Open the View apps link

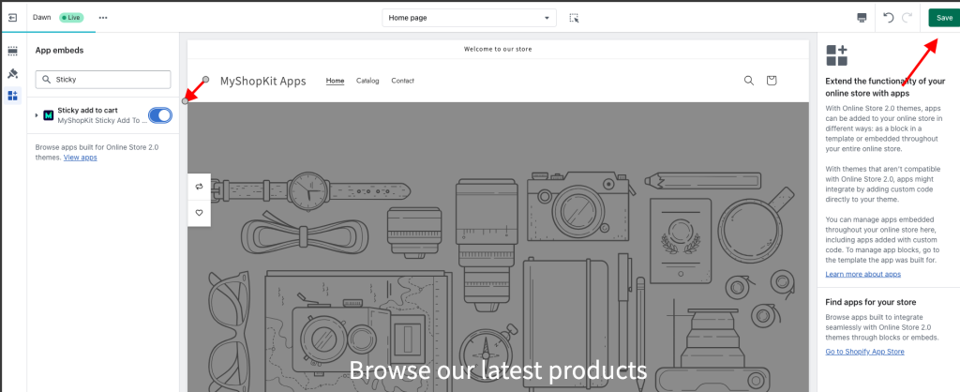coord(81,158)
